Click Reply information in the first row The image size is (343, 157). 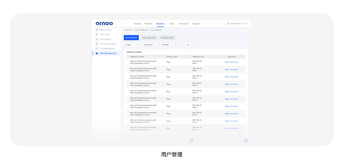[232, 62]
